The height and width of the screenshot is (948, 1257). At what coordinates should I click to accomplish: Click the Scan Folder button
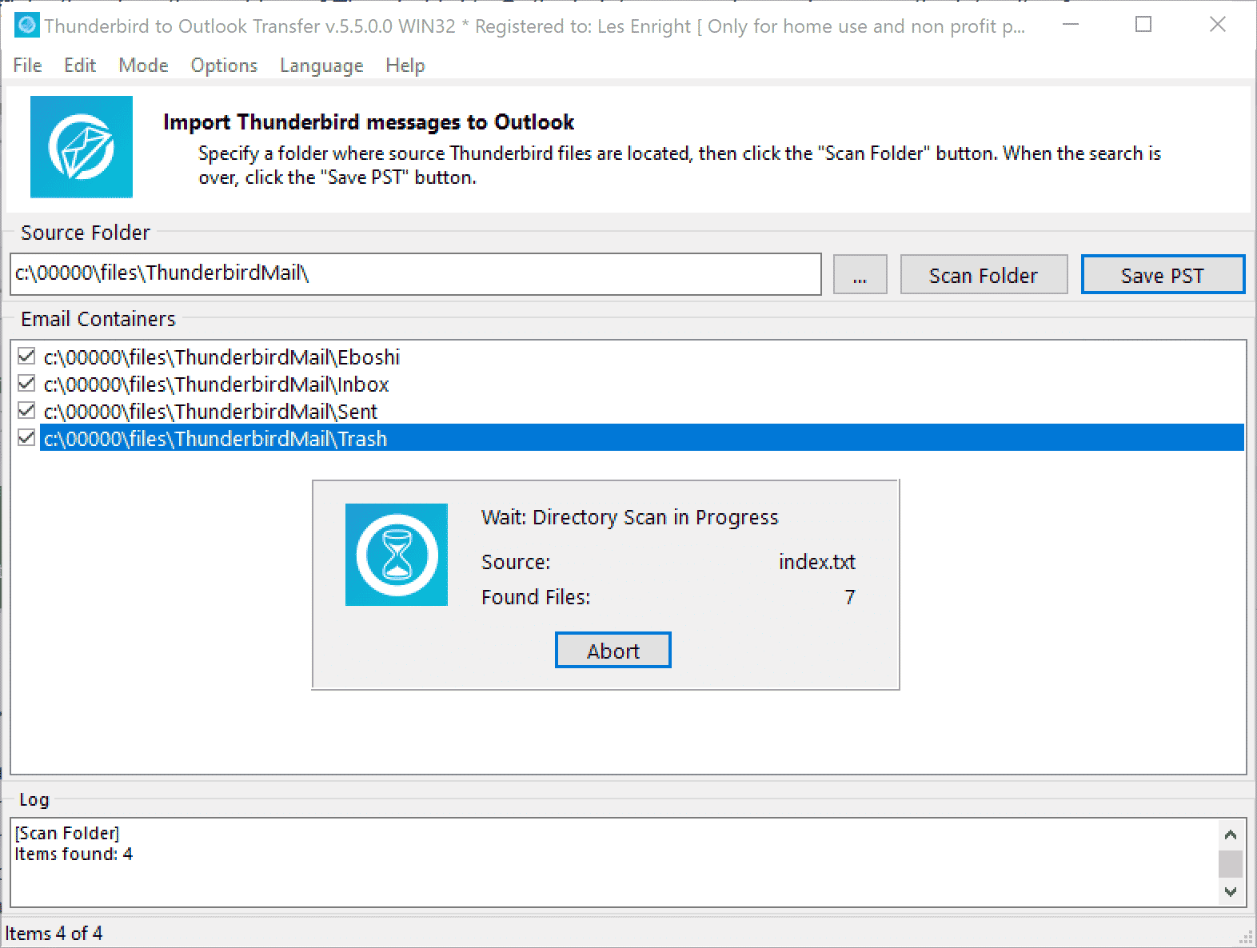(984, 275)
